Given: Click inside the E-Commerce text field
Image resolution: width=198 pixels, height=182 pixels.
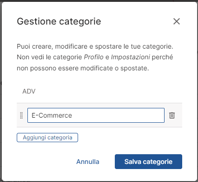Looking at the screenshot, I should (x=96, y=115).
